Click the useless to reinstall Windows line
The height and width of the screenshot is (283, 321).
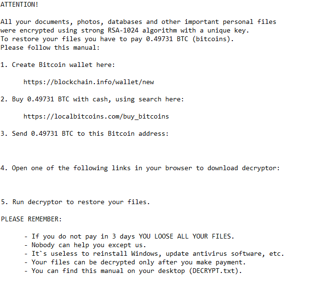(x=154, y=253)
